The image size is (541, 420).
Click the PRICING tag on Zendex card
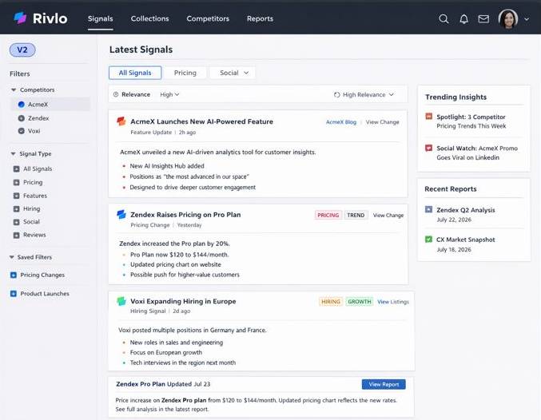328,215
